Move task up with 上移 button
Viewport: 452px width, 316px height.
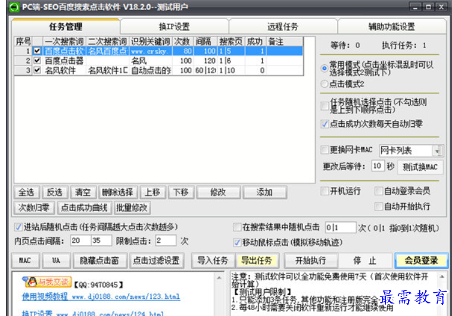tap(153, 192)
